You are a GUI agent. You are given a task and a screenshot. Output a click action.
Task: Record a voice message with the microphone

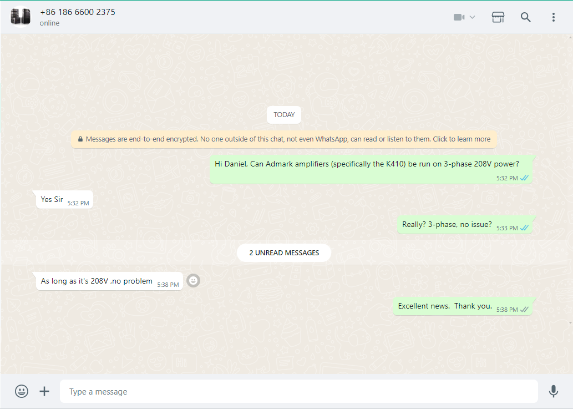(553, 391)
